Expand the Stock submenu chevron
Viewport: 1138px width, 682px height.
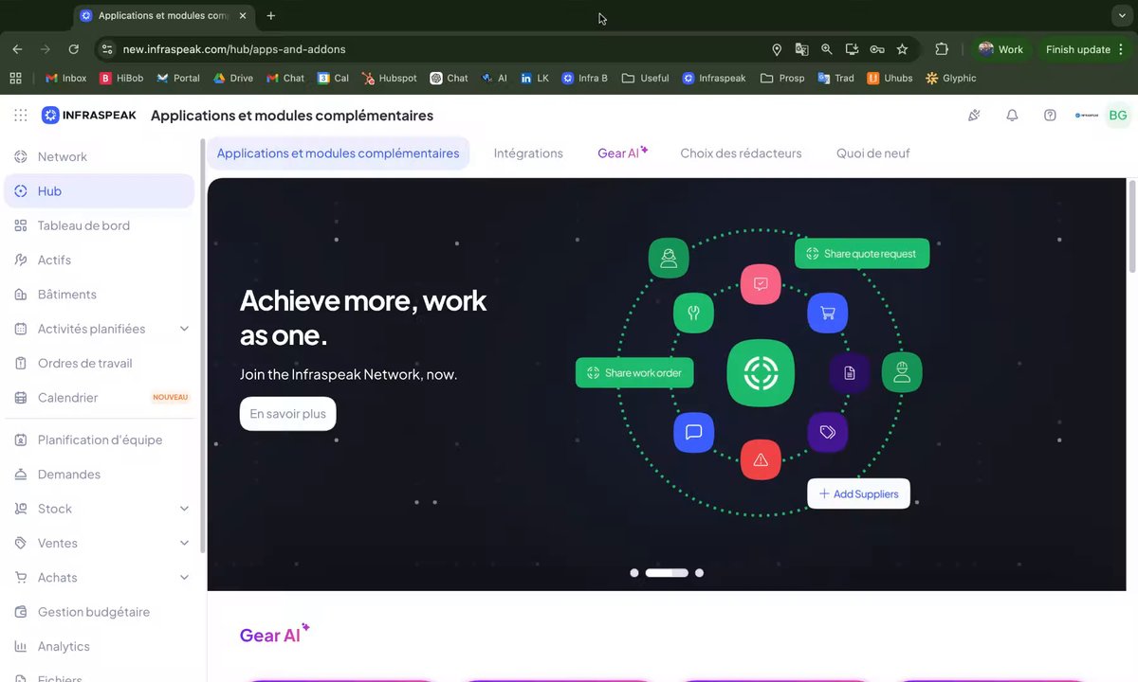(x=184, y=509)
